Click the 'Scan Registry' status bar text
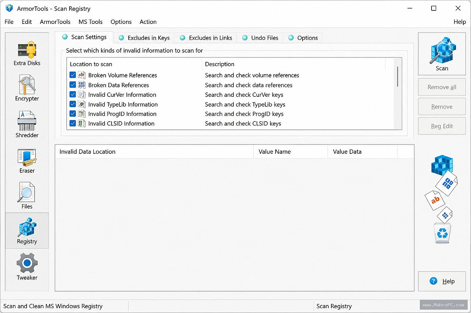The height and width of the screenshot is (313, 471). (x=334, y=306)
